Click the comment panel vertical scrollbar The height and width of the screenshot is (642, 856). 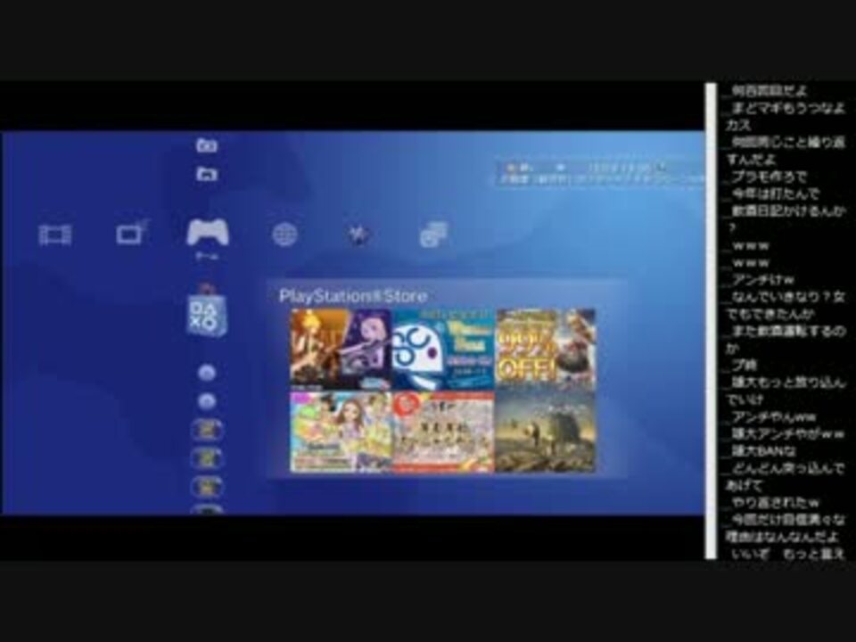coord(711,321)
